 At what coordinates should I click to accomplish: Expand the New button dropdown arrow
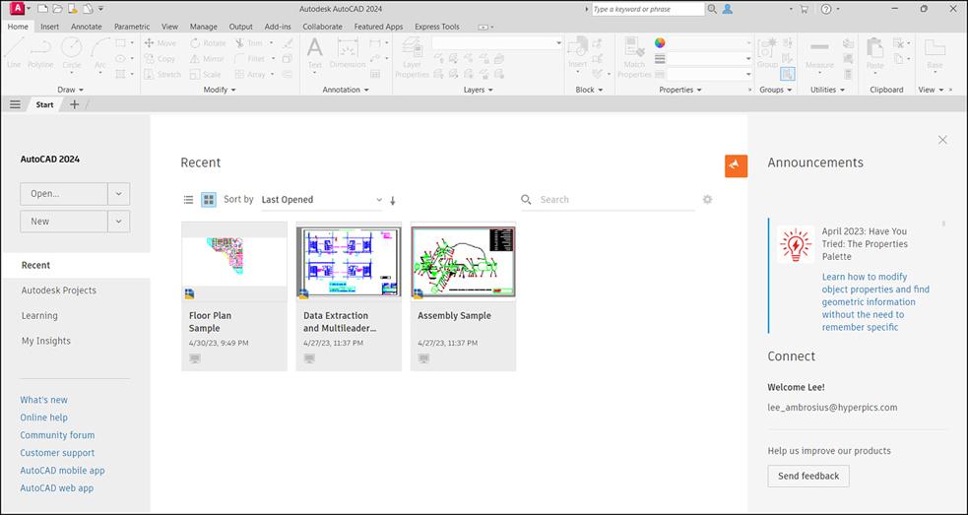click(118, 222)
